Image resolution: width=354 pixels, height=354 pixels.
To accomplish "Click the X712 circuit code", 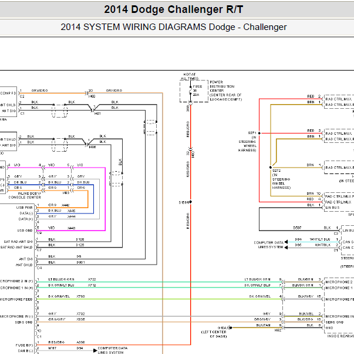I will (x=92, y=285).
